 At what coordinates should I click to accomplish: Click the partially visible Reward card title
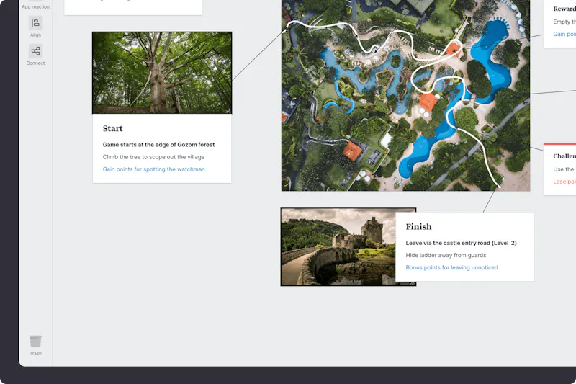coord(564,9)
